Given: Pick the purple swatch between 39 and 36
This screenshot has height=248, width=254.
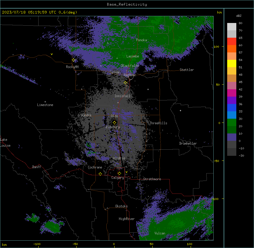Looking at the screenshot, I should coord(232,100).
